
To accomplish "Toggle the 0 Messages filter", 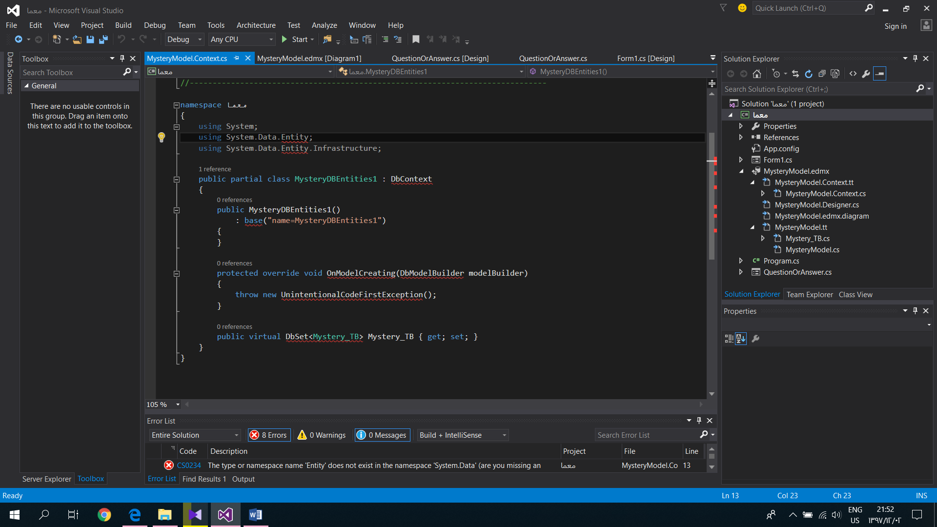I will [x=382, y=435].
